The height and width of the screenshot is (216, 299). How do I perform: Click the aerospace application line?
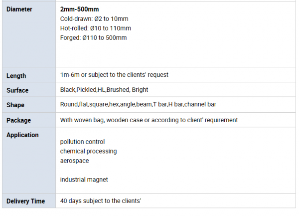coord(75,160)
